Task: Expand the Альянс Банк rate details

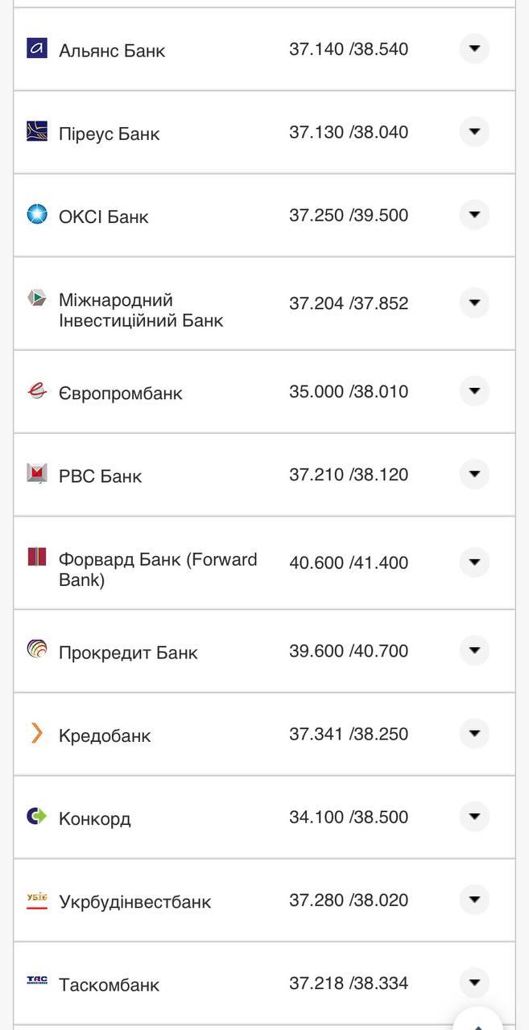Action: [474, 49]
